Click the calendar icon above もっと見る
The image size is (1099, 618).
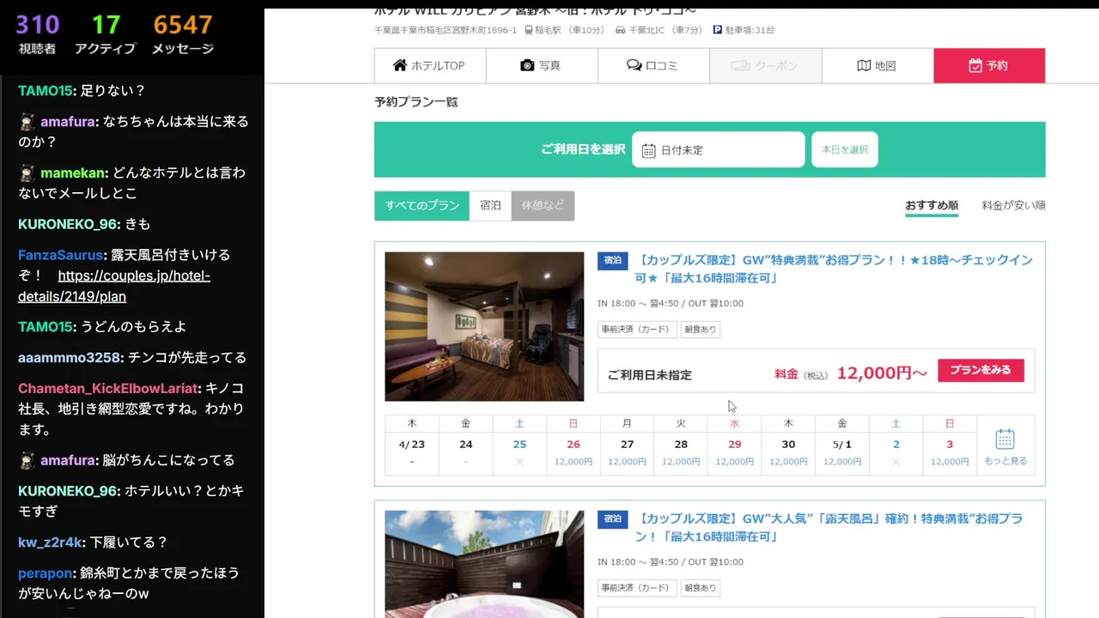(x=1005, y=439)
